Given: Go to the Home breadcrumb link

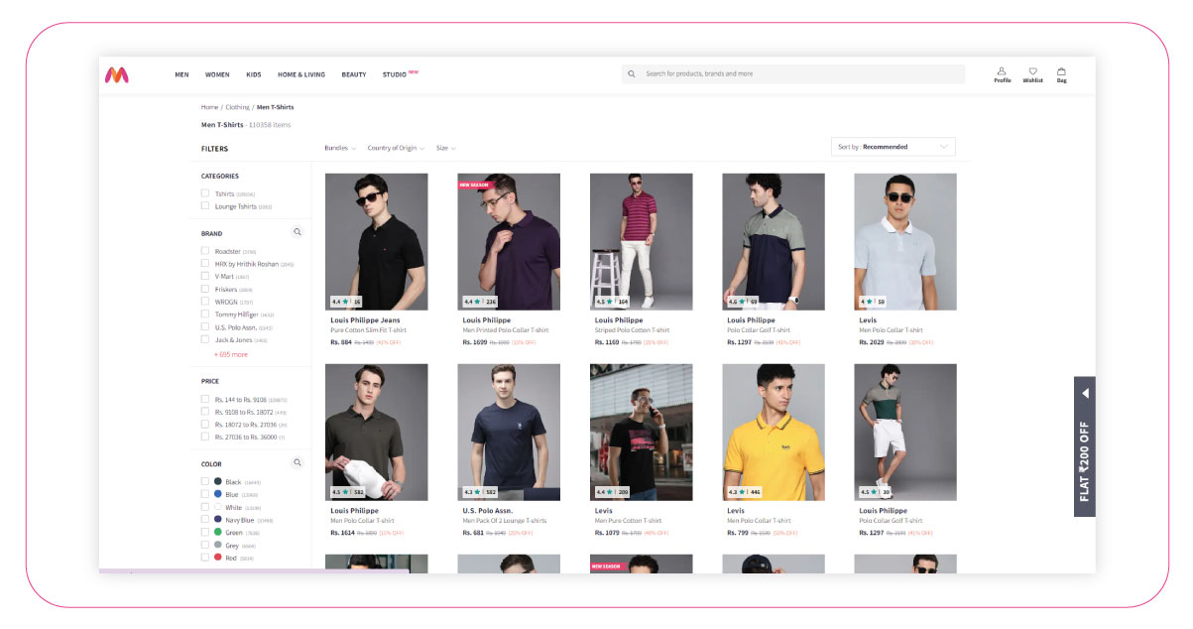Looking at the screenshot, I should click(x=209, y=107).
